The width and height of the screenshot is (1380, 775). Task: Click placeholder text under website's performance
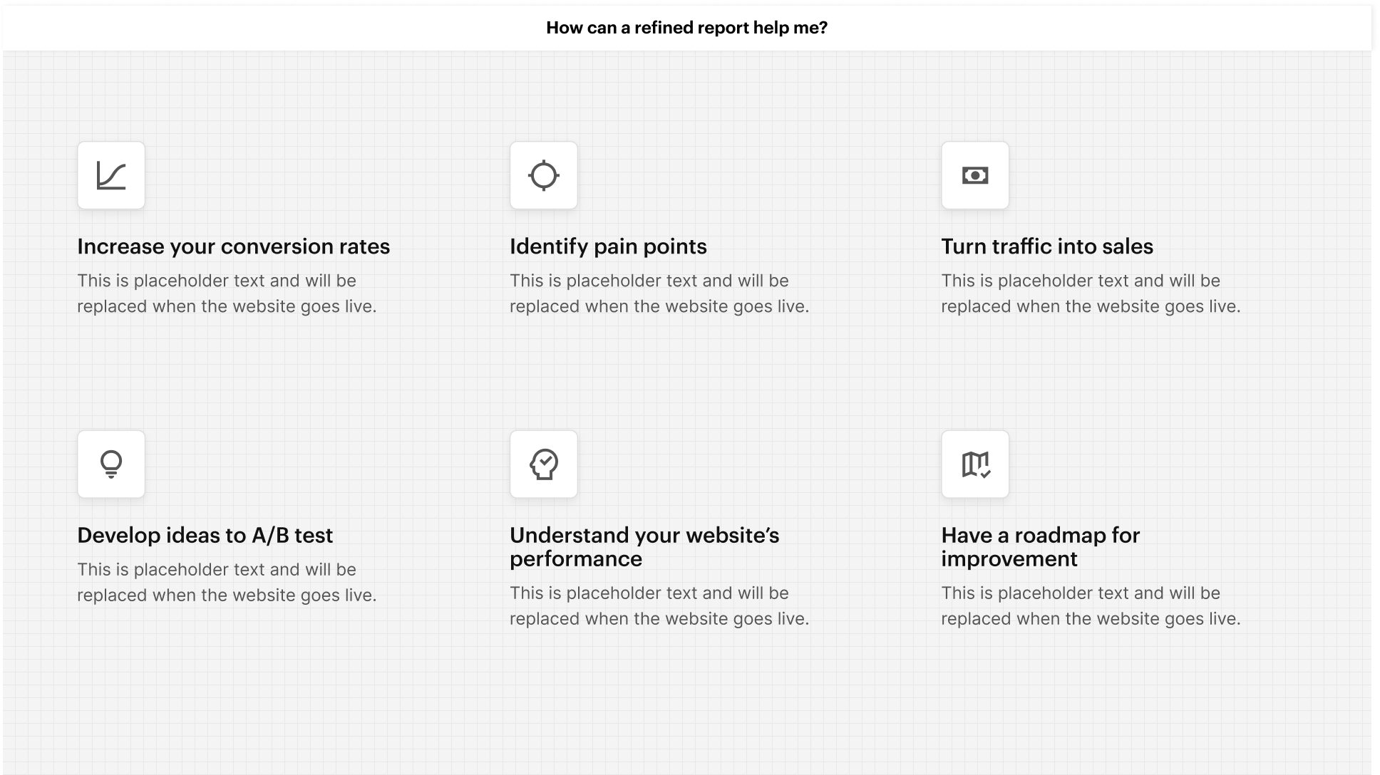pyautogui.click(x=659, y=605)
